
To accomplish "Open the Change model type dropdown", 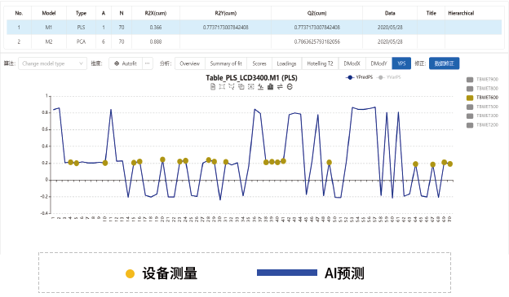I will point(52,63).
